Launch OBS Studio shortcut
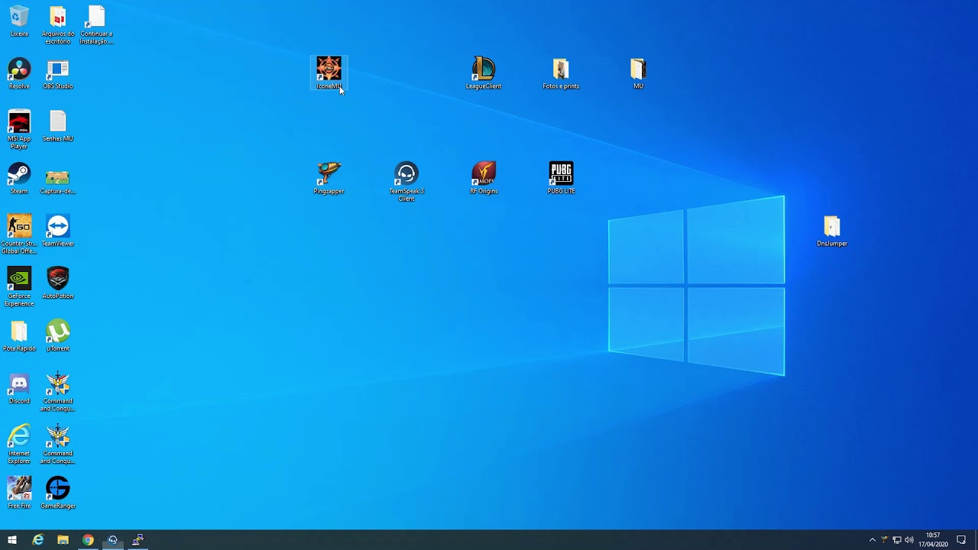The image size is (978, 550). 58,73
